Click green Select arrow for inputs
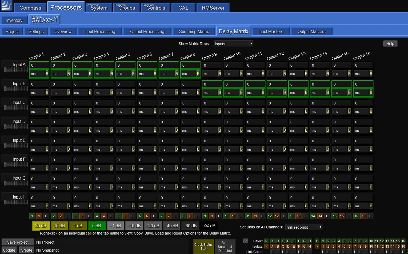This screenshot has width=408, height=254. coord(266,241)
